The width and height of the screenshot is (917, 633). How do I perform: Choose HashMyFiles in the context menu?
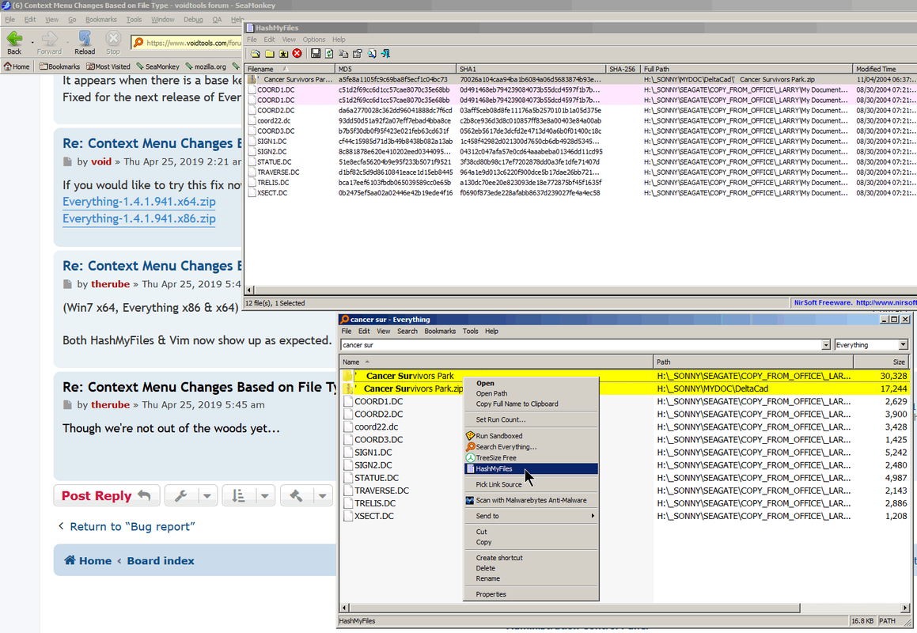tap(531, 468)
